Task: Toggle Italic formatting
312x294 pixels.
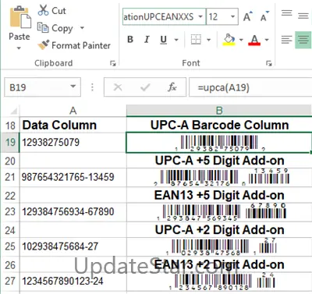Action: point(147,40)
